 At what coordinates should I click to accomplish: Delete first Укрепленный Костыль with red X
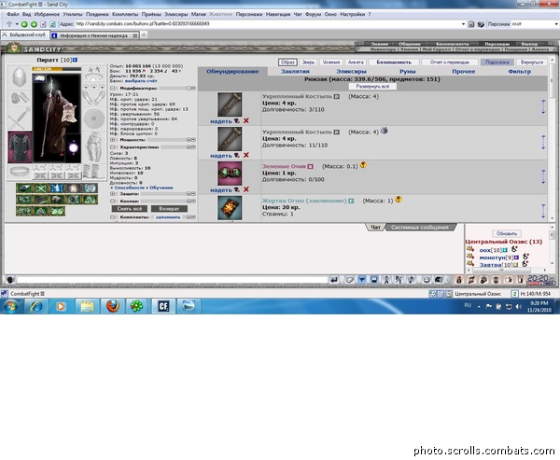pyautogui.click(x=246, y=121)
